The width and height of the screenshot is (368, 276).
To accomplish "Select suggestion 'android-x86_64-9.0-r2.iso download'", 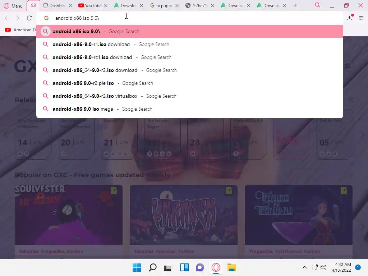I will 190,70.
